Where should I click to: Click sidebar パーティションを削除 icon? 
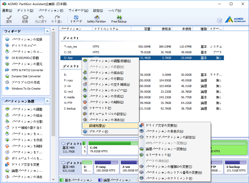pos(7,146)
